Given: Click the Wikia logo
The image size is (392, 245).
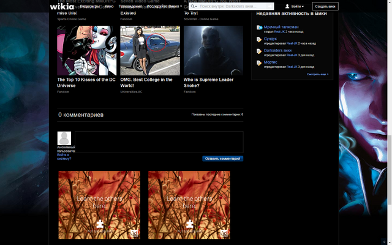Looking at the screenshot, I should coord(62,6).
